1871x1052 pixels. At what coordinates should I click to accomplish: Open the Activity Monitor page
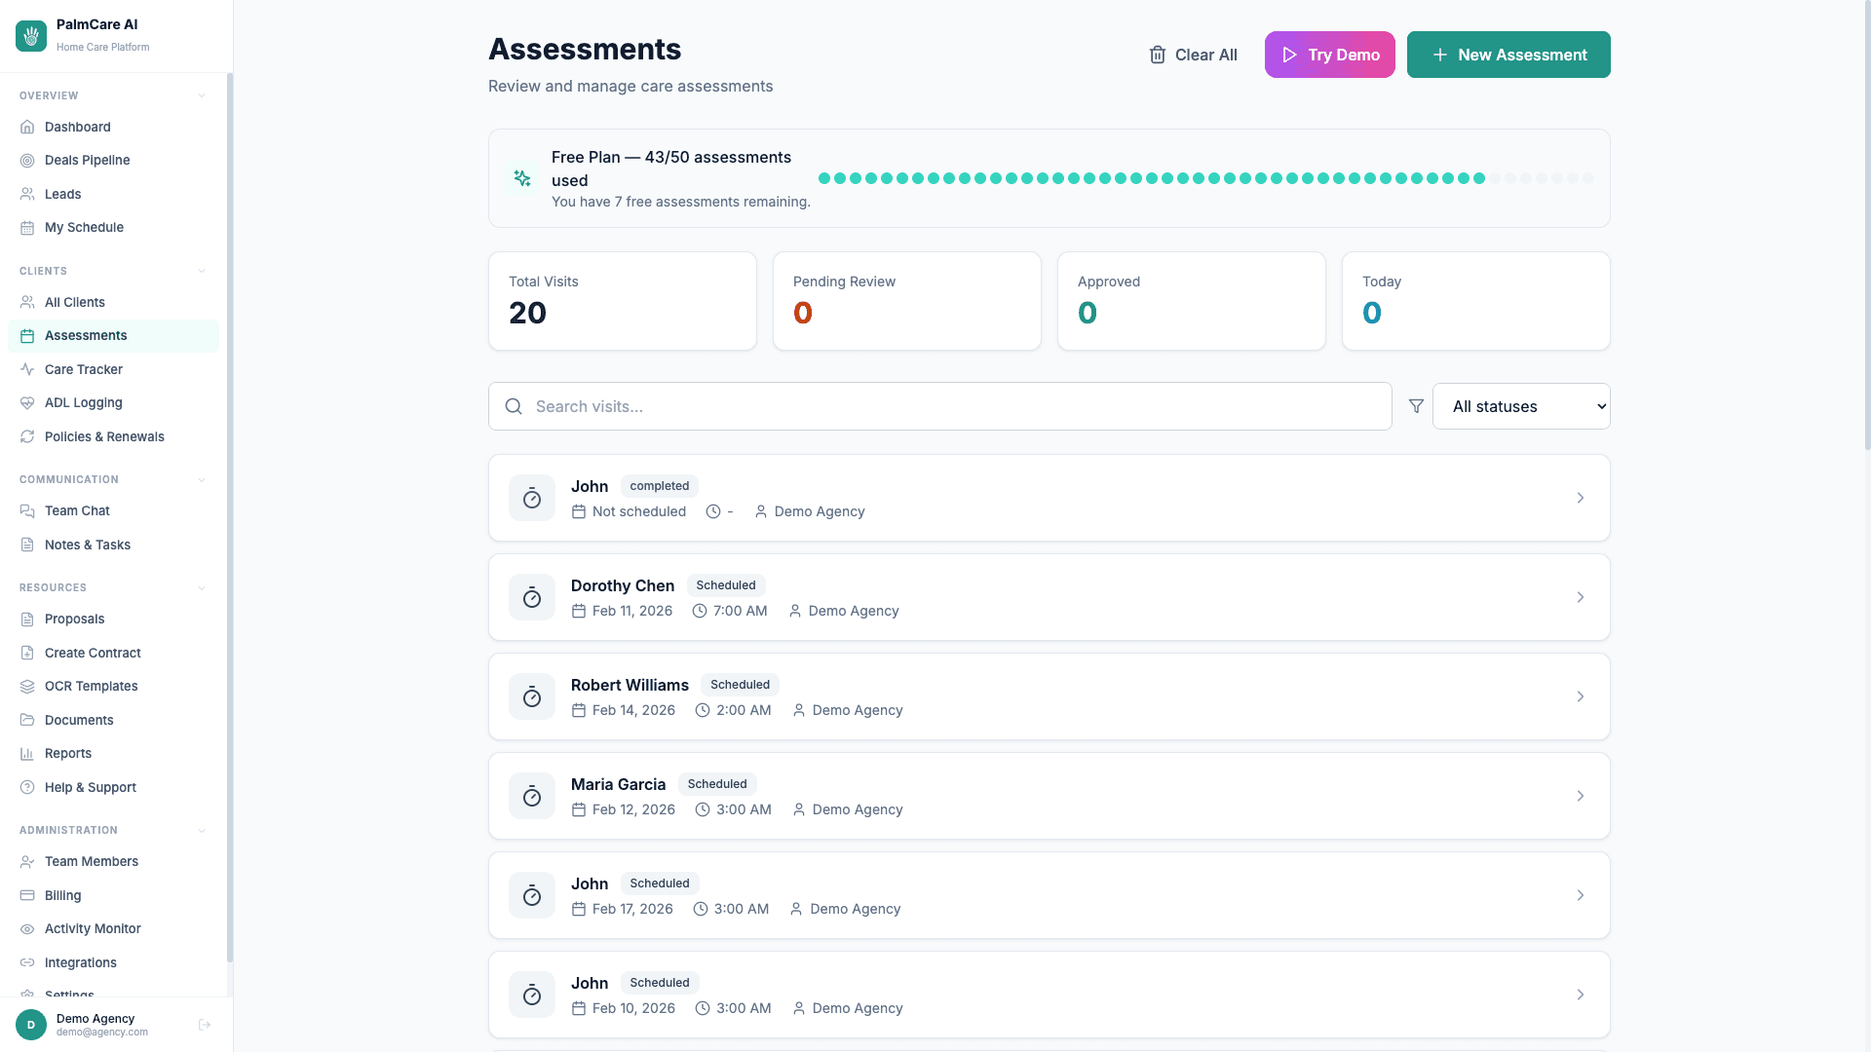click(93, 928)
